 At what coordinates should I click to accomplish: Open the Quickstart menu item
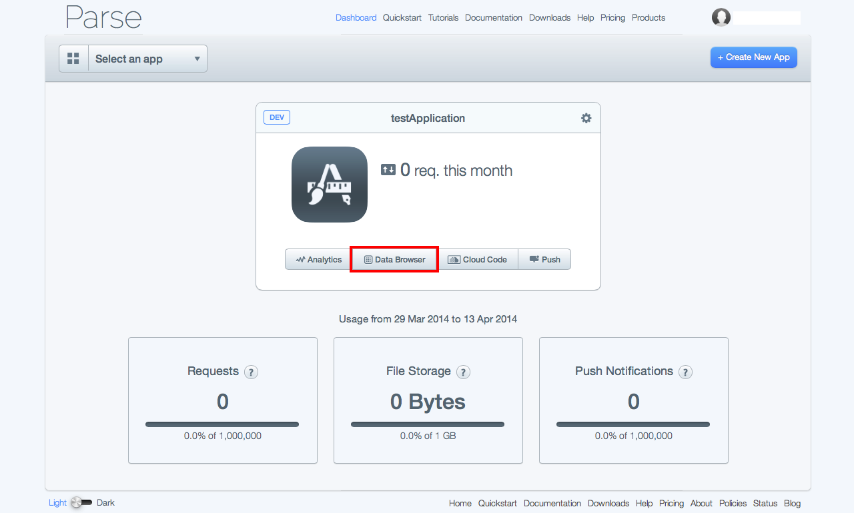[x=402, y=18]
